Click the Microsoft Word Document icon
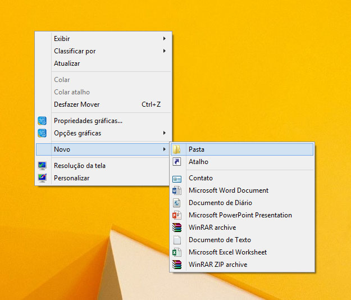 (177, 191)
